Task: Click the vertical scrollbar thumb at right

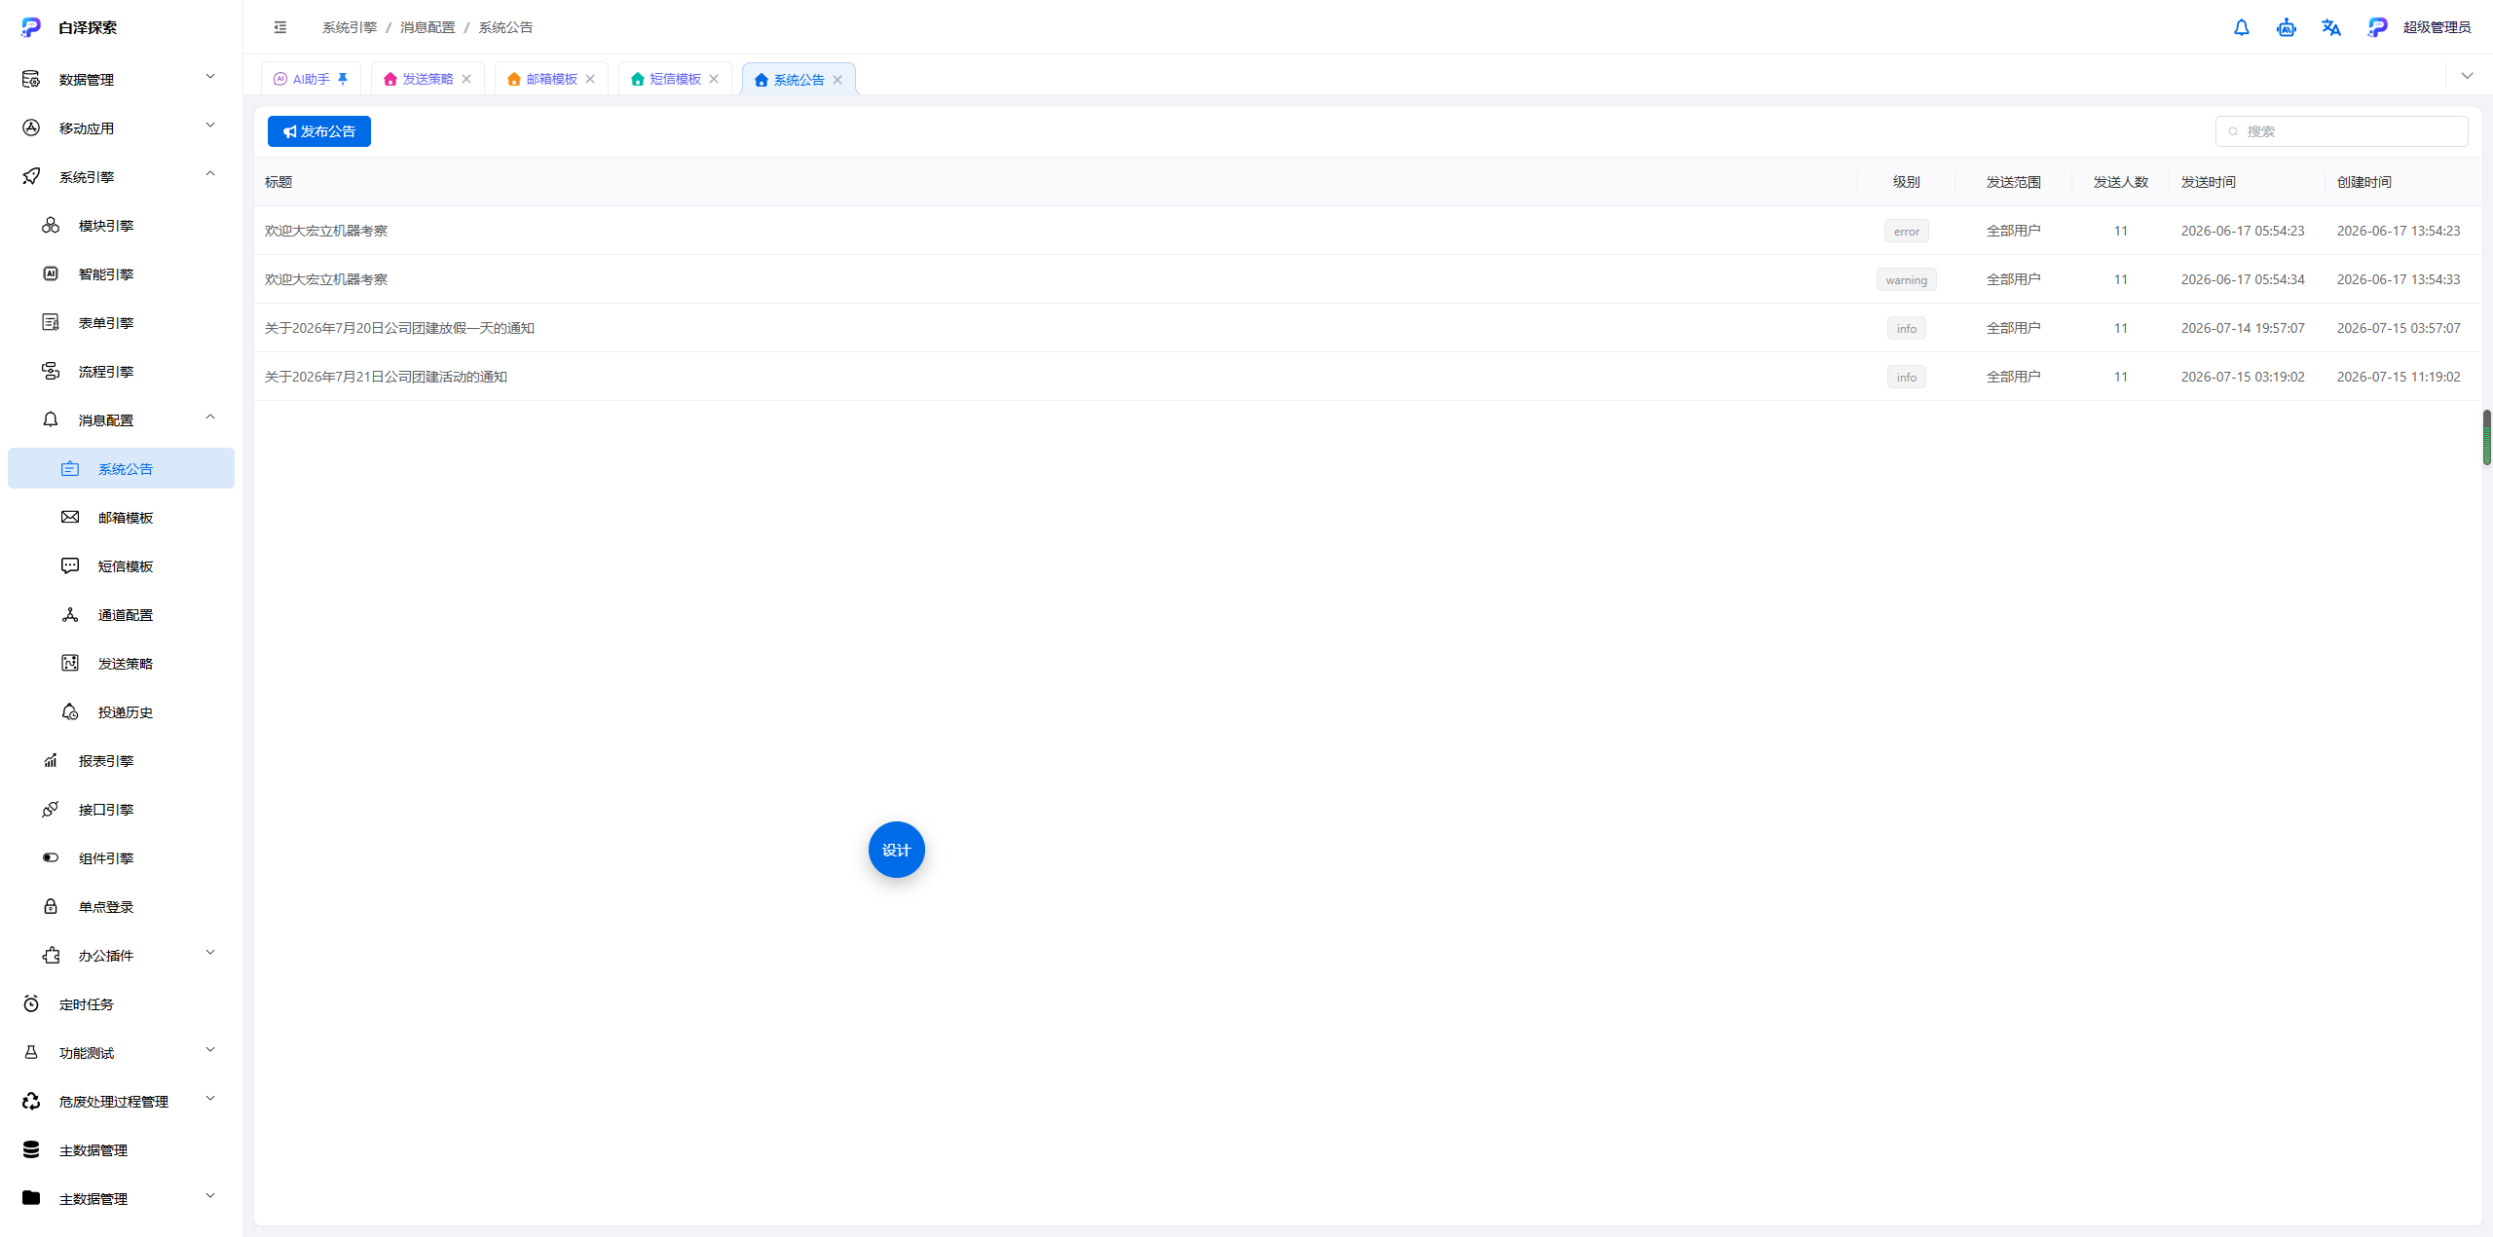Action: coord(2487,437)
